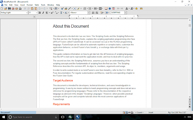Image resolution: width=193 pixels, height=120 pixels.
Task: Open Task View on the taskbar
Action: 63,117
